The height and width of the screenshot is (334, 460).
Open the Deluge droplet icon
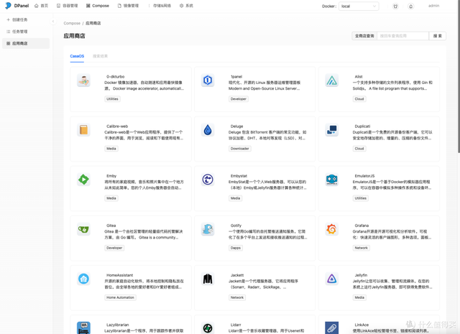(x=208, y=130)
